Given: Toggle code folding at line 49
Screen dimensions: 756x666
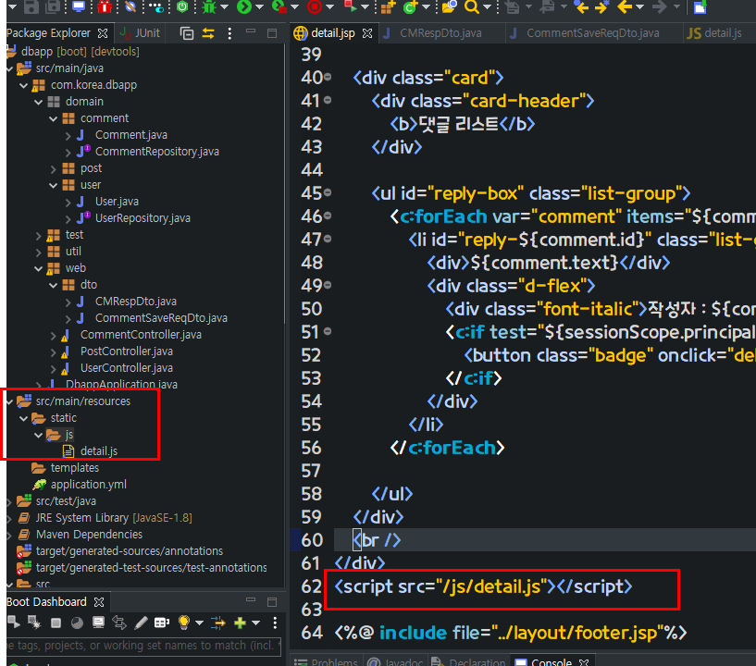Looking at the screenshot, I should [328, 285].
